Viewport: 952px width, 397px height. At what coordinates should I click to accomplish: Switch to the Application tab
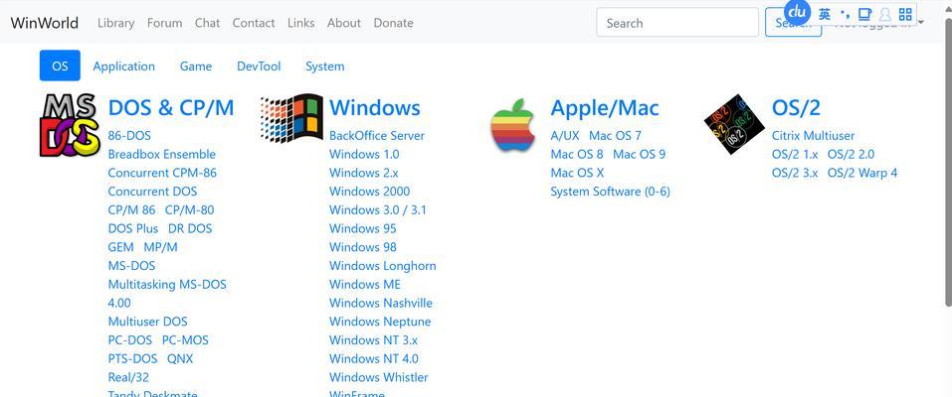click(x=124, y=66)
